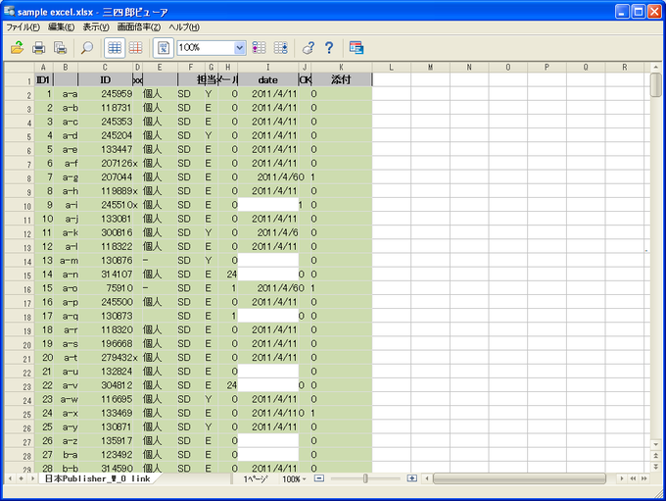
Task: Open the 100% zoom combo box
Action: [x=212, y=48]
